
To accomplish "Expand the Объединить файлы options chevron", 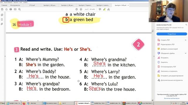I will click(x=186, y=53).
